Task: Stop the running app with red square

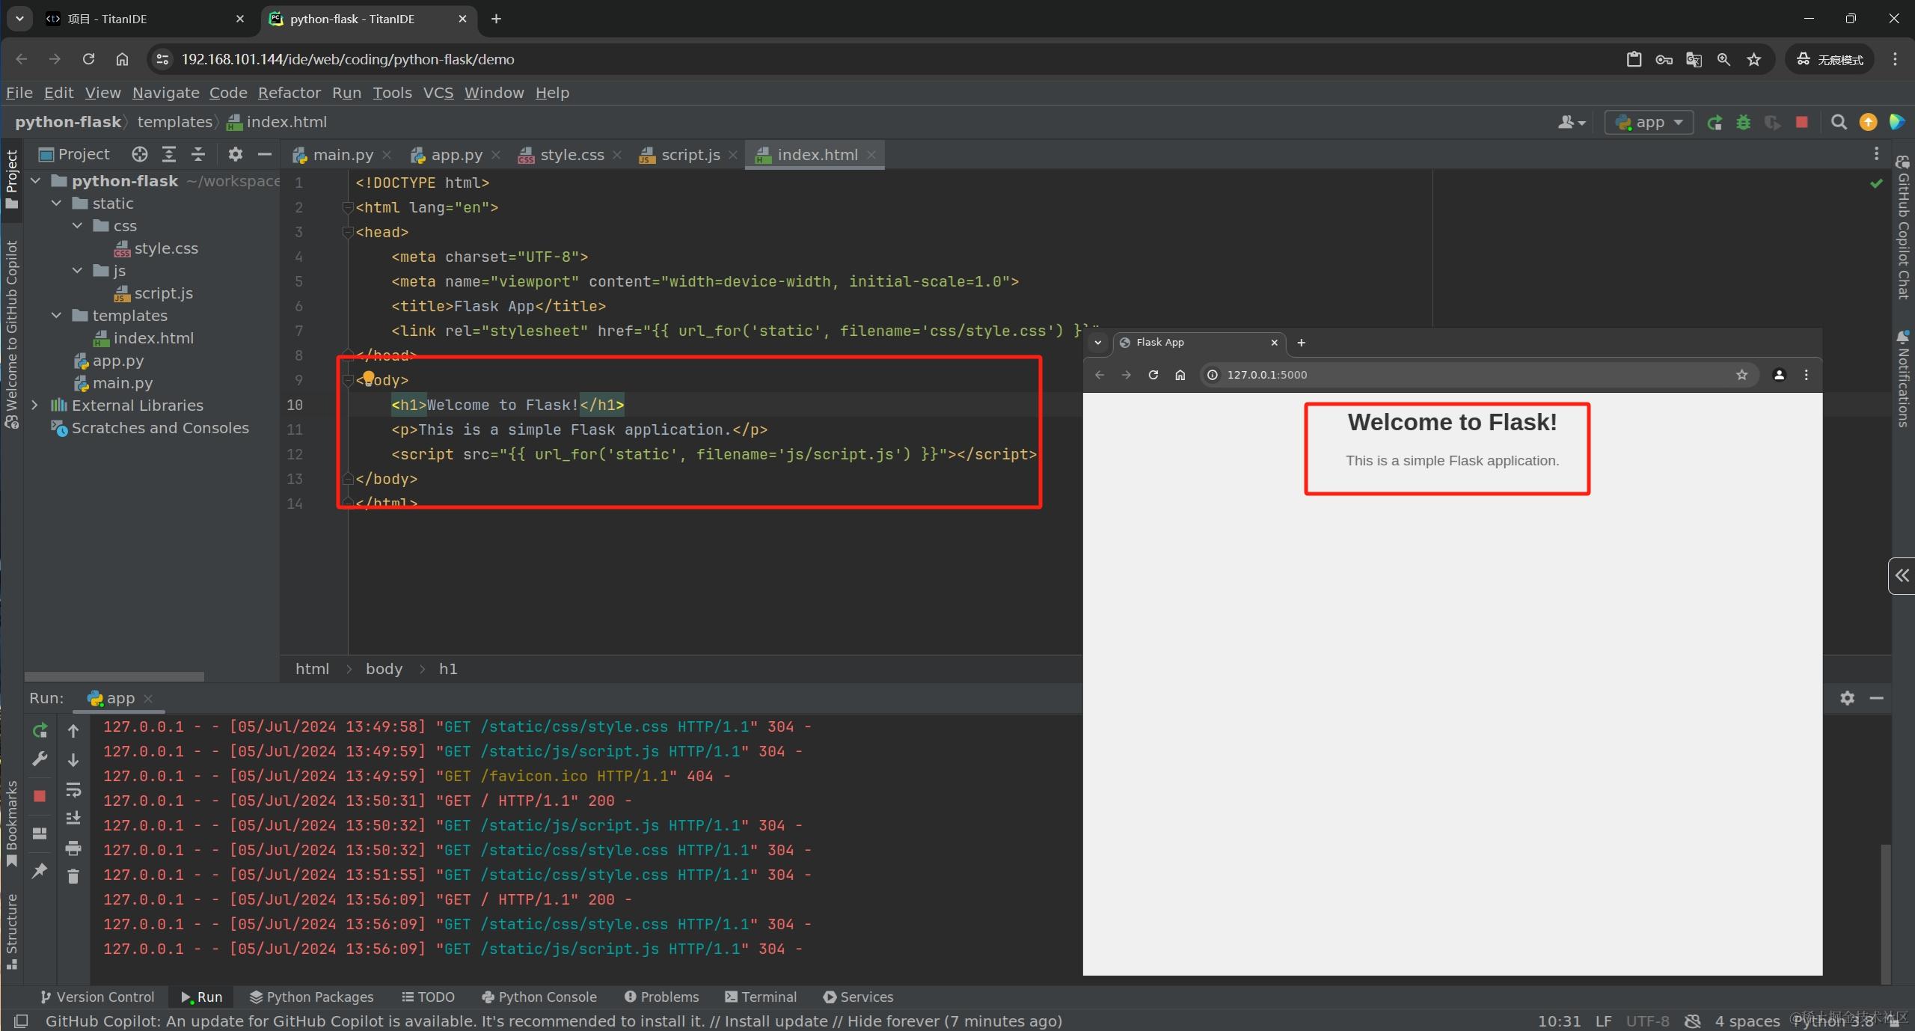Action: click(x=1802, y=122)
